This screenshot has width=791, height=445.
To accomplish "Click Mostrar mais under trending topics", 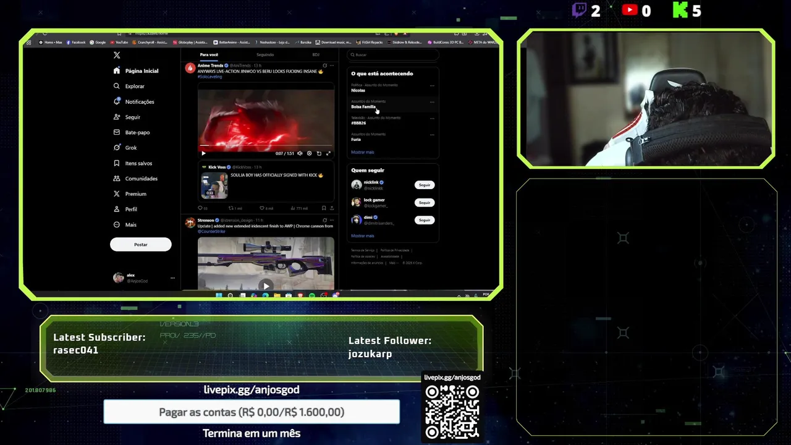I will [x=362, y=152].
